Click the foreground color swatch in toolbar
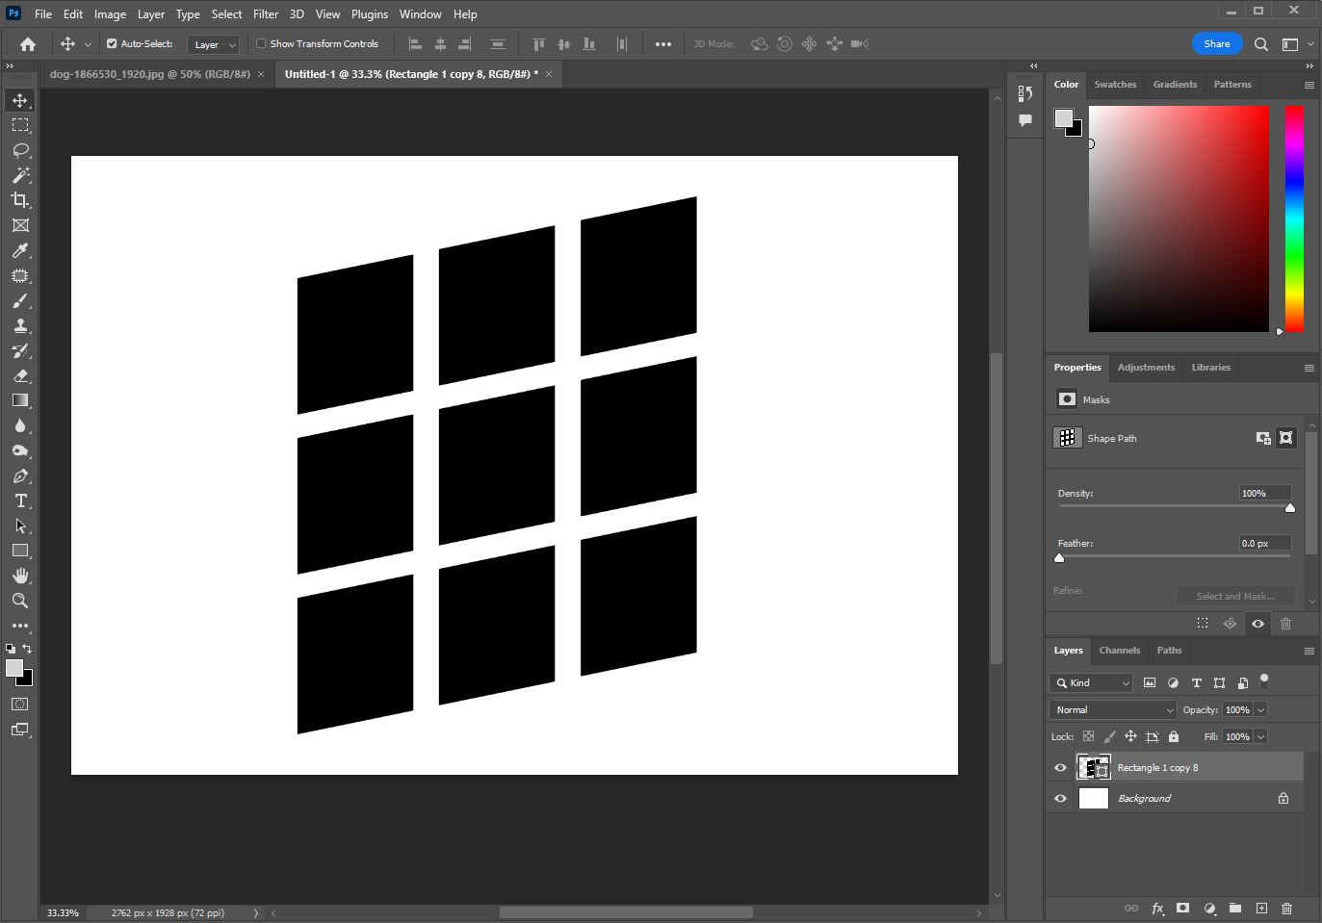Image resolution: width=1322 pixels, height=923 pixels. 14,668
